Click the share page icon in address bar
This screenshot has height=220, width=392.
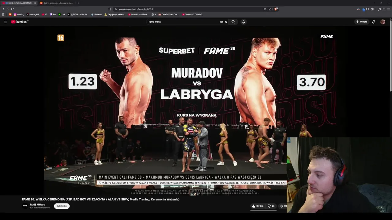270,9
